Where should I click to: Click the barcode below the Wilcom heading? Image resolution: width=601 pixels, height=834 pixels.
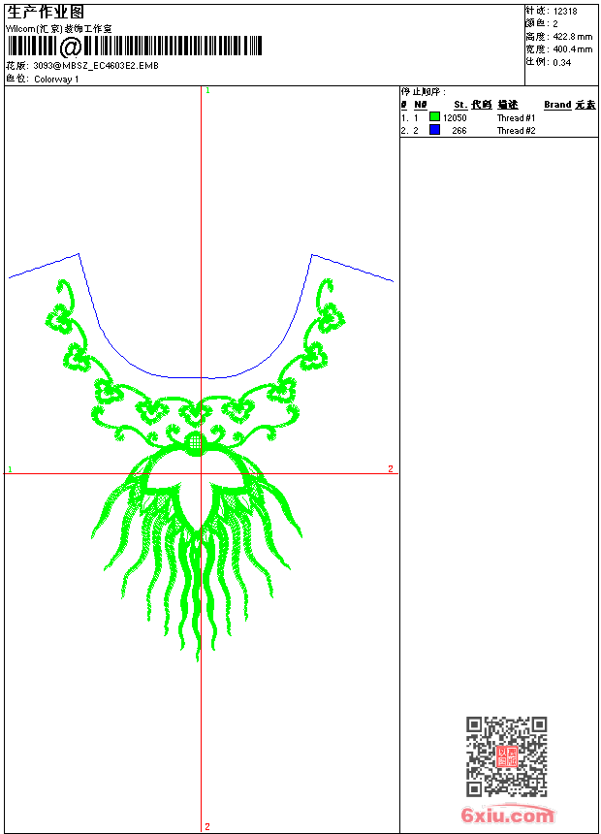[x=135, y=47]
